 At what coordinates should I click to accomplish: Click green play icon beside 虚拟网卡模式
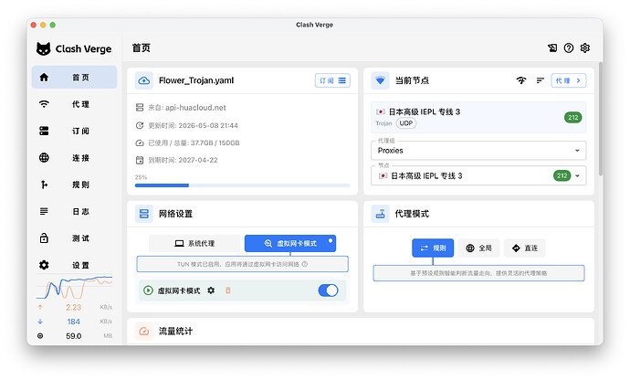(x=148, y=290)
